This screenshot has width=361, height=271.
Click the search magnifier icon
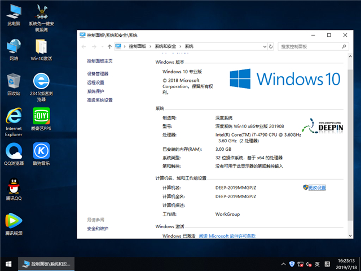pos(344,46)
